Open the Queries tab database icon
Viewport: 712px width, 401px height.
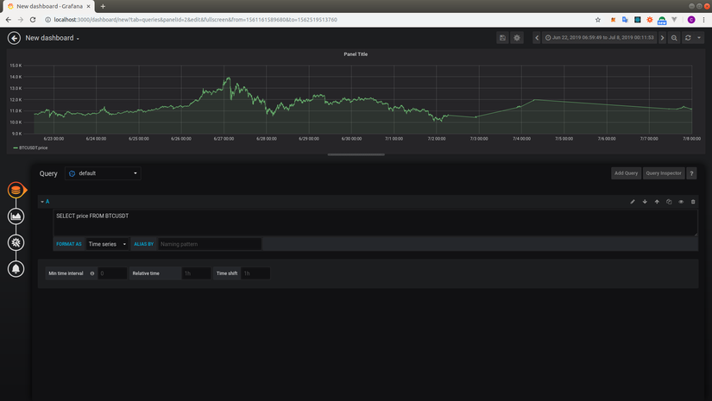click(x=16, y=190)
